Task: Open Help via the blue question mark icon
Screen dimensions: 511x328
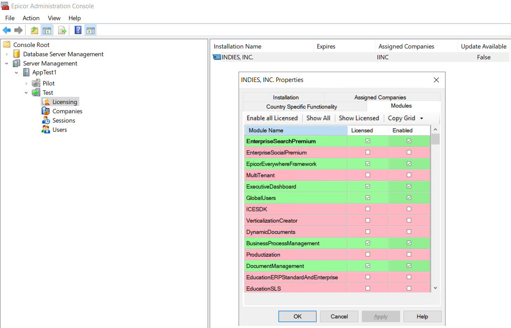Action: [78, 30]
